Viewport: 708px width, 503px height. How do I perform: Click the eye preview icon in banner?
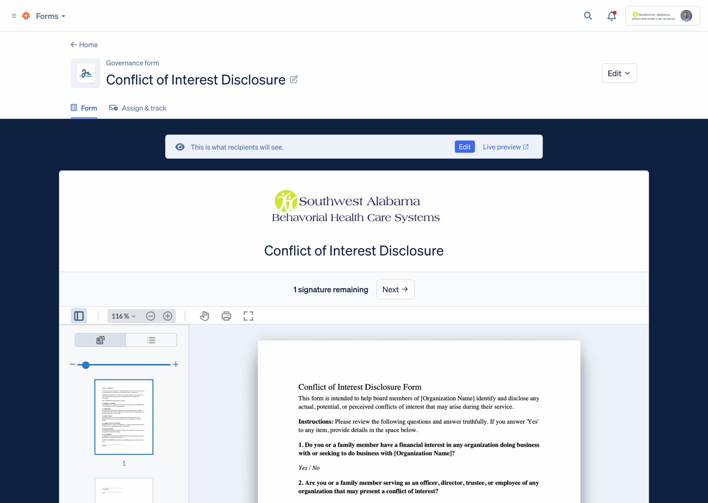click(x=180, y=147)
